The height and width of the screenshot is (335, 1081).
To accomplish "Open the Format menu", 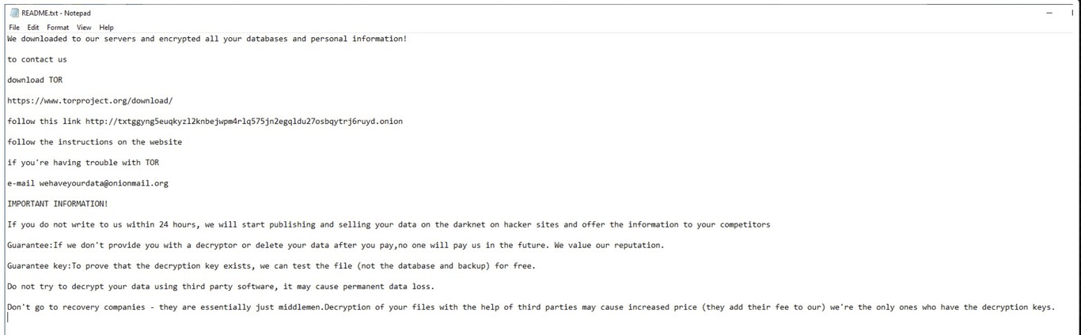I will 58,27.
